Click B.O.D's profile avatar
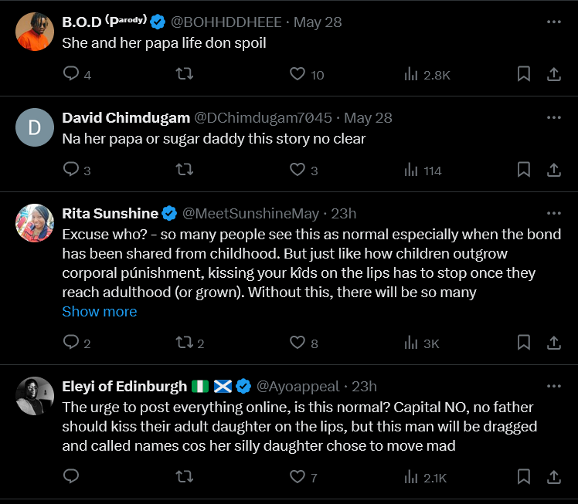Viewport: 578px width, 504px height. (x=35, y=32)
